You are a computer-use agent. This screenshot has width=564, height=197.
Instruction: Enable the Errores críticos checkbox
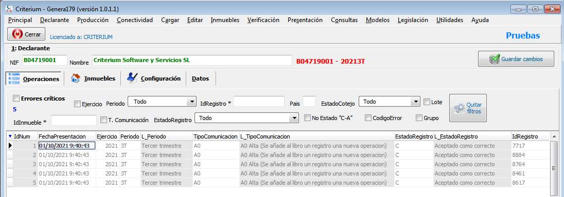pos(16,98)
